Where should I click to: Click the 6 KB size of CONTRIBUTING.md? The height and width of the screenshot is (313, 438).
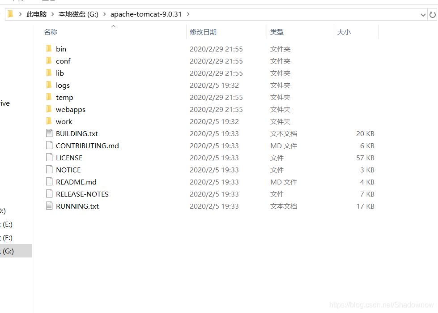(x=367, y=146)
